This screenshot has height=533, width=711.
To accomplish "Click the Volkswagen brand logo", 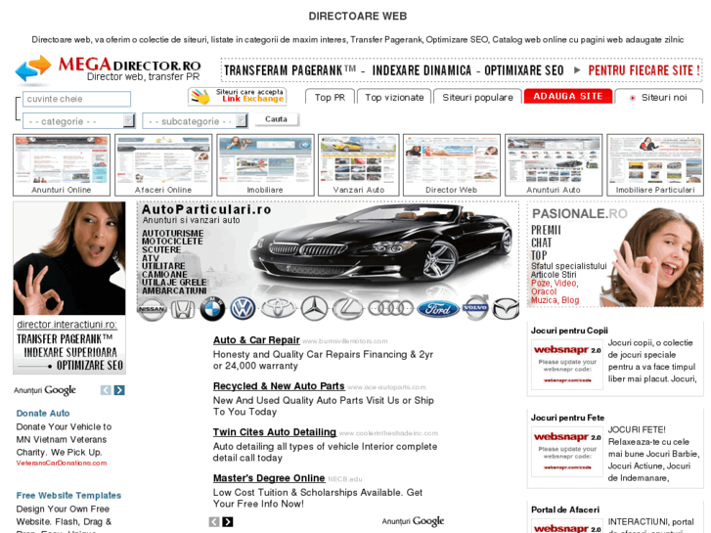I will 244,309.
